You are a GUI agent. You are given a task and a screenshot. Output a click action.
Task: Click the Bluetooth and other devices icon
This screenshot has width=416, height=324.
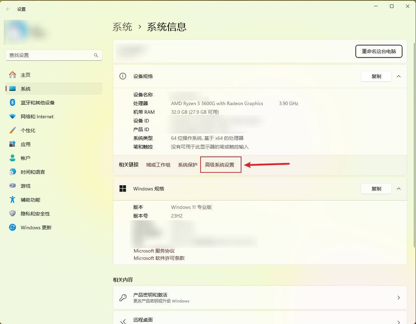coord(12,103)
